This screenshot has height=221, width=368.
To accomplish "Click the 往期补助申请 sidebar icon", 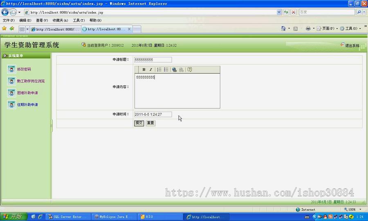I will pos(11,104).
